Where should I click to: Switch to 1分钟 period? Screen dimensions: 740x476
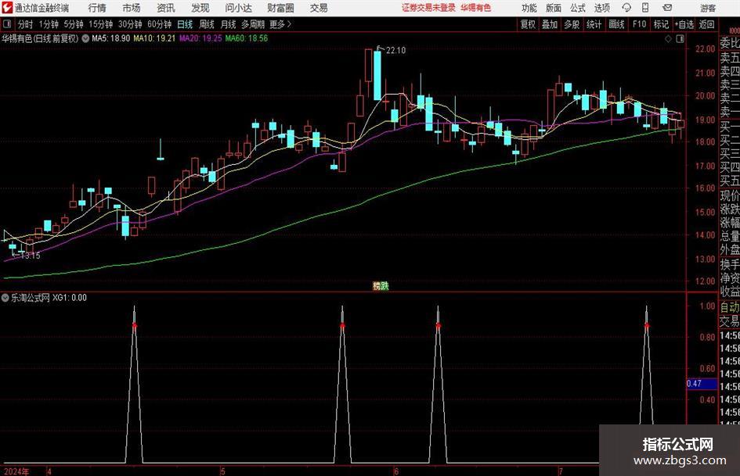(x=49, y=24)
